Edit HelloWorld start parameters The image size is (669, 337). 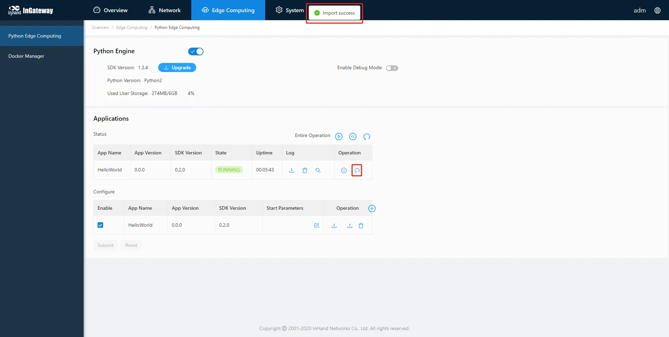317,225
